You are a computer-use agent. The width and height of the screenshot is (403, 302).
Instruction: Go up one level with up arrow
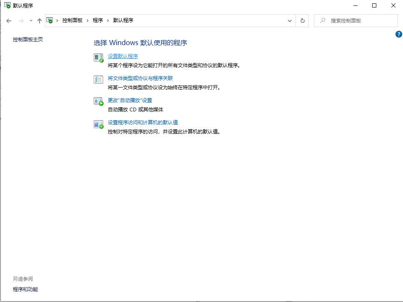[x=40, y=20]
